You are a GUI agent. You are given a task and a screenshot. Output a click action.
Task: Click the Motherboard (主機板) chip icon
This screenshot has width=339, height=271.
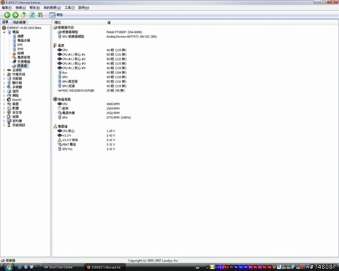pos(9,70)
